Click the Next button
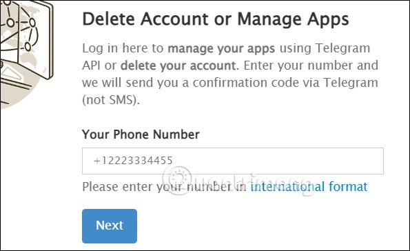Image resolution: width=410 pixels, height=251 pixels. [110, 226]
